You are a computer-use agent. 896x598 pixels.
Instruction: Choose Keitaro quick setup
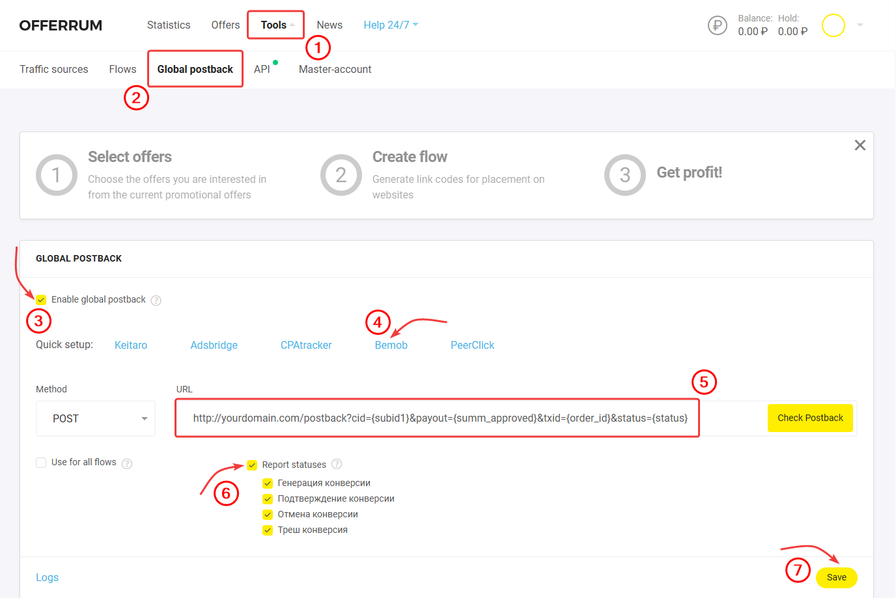(x=131, y=345)
